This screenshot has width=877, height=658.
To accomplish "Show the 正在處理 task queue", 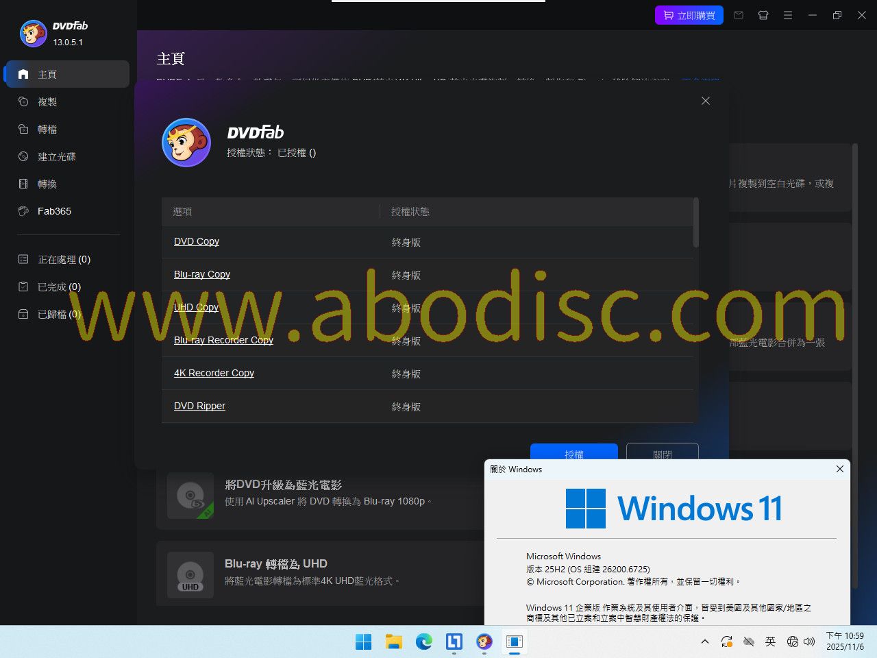I will (63, 259).
